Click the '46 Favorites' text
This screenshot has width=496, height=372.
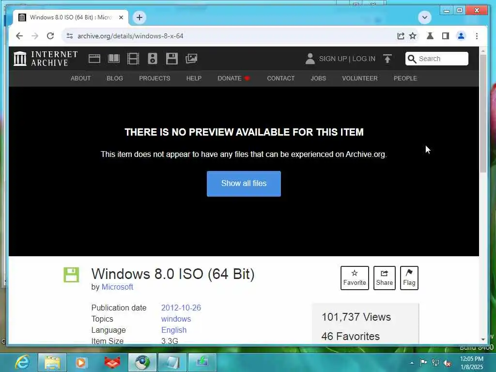point(351,336)
